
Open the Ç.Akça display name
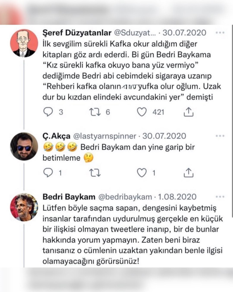click(x=56, y=136)
